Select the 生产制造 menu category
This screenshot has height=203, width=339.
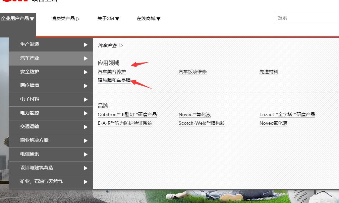[51, 44]
